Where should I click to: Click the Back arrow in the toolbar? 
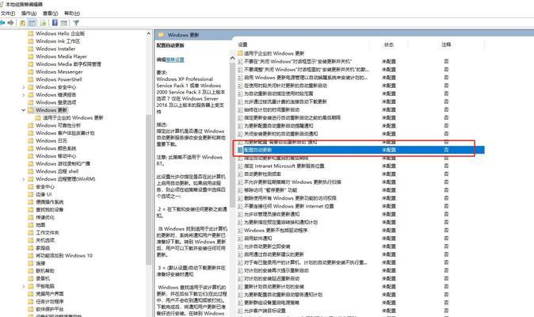point(2,23)
